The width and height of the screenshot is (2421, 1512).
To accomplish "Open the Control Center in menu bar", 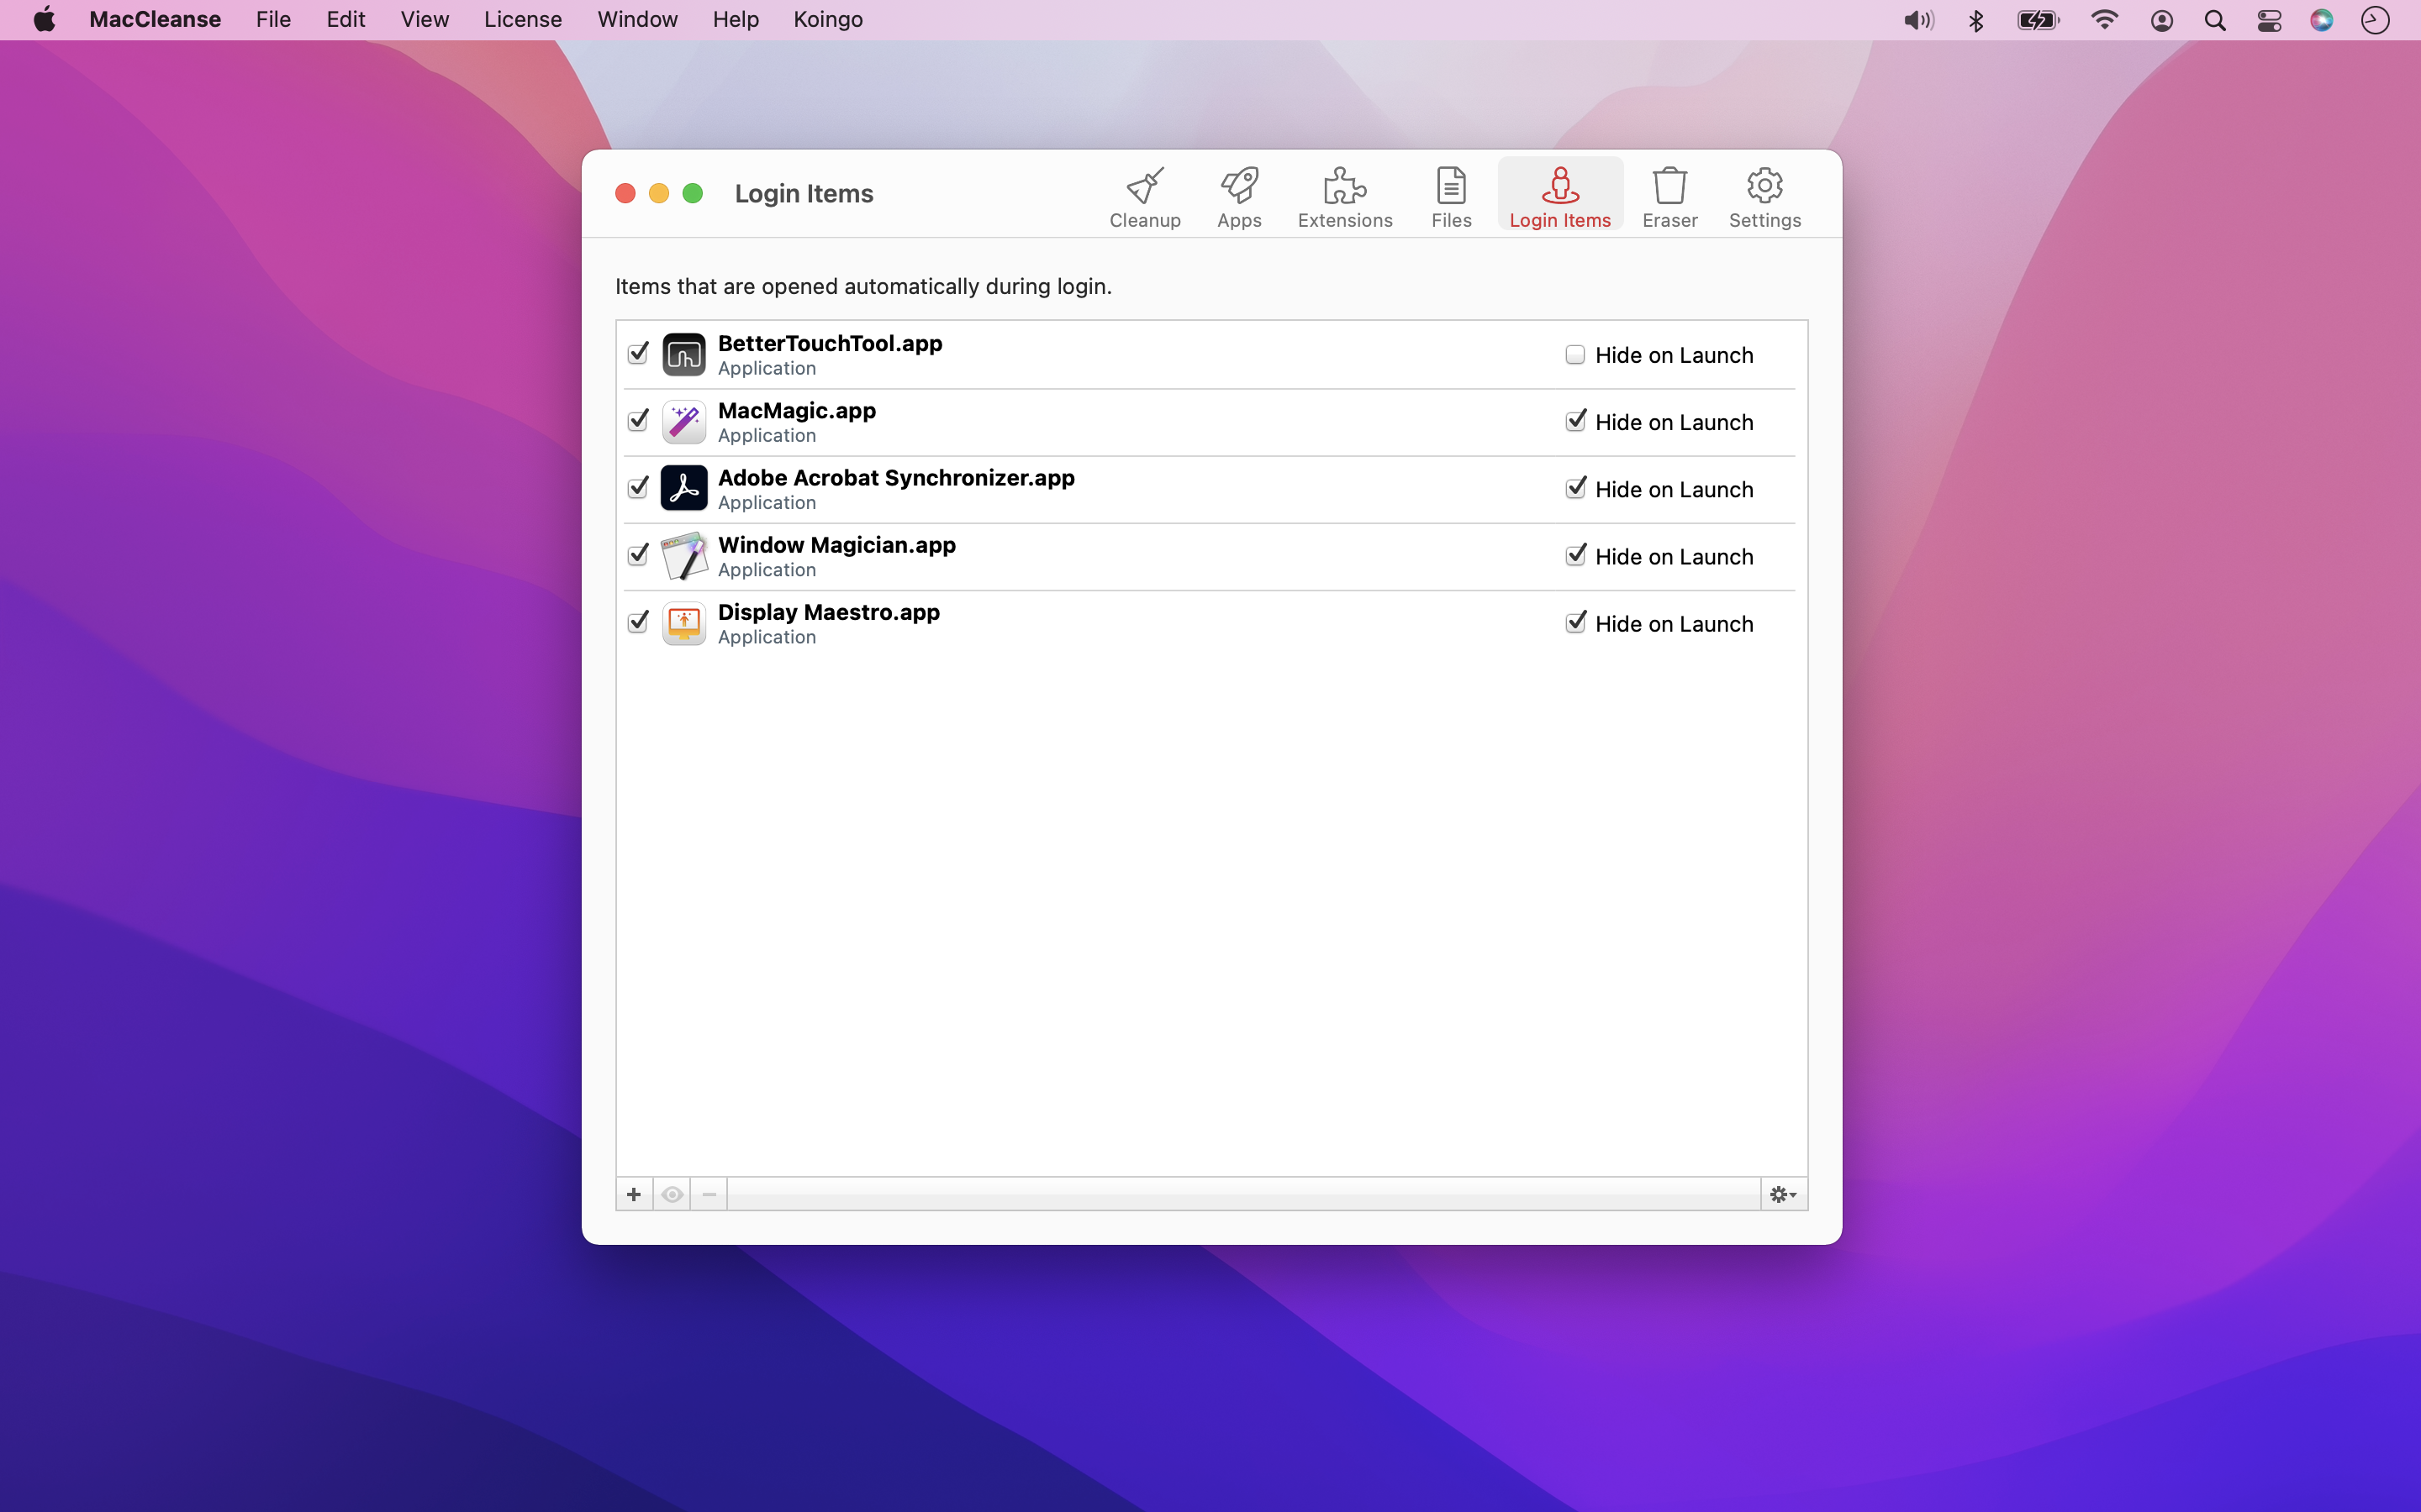I will [x=2269, y=20].
